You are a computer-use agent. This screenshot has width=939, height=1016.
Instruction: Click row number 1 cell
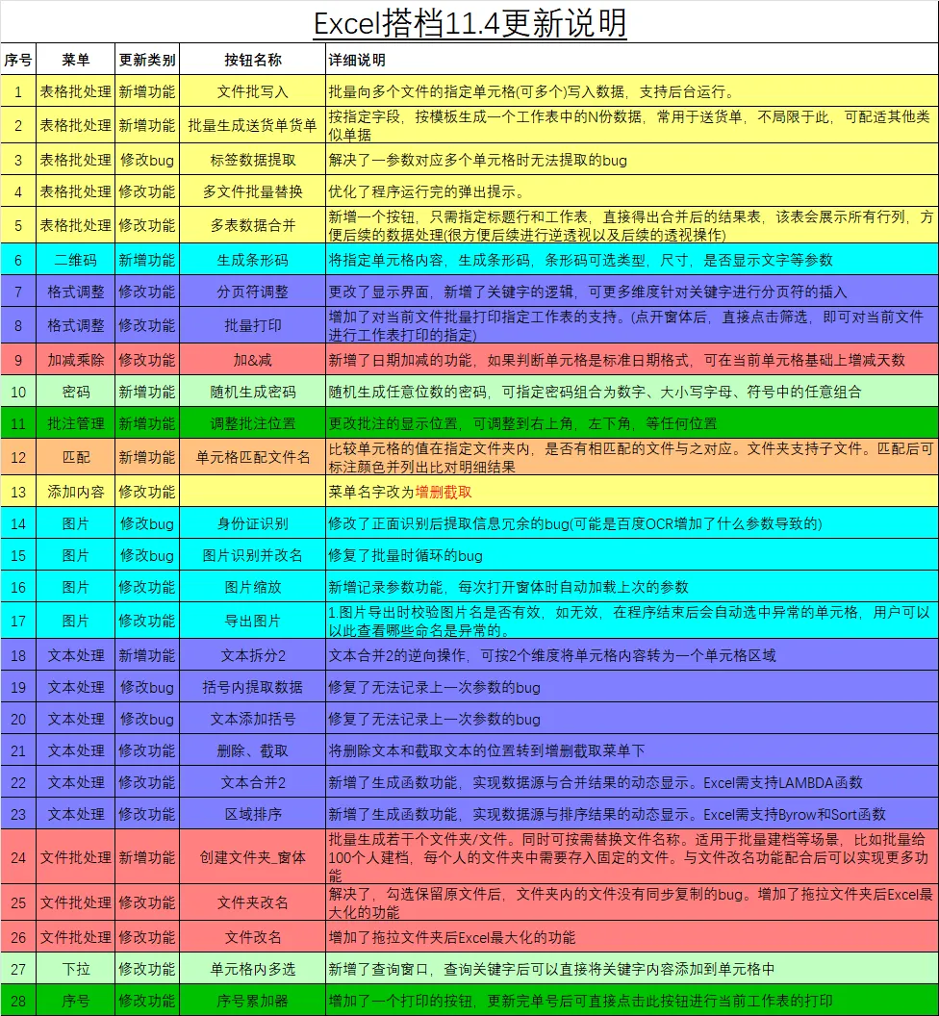tap(18, 91)
